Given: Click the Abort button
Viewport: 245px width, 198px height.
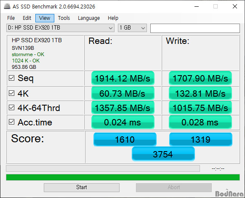Looking at the screenshot, I should click(x=174, y=187).
